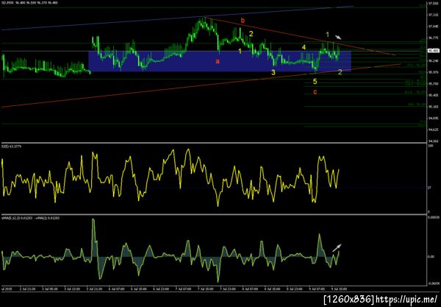Select the upper blue channel trendline
This screenshot has height=307, width=441.
coord(177,18)
